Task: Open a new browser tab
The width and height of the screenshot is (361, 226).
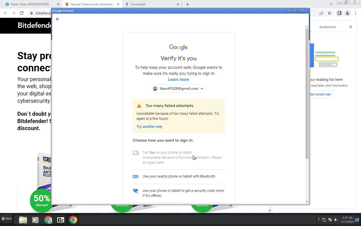Action: pyautogui.click(x=188, y=4)
